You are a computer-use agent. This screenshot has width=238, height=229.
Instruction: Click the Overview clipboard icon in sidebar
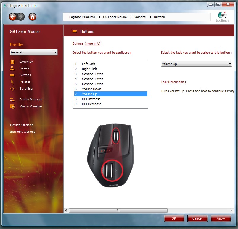point(12,62)
